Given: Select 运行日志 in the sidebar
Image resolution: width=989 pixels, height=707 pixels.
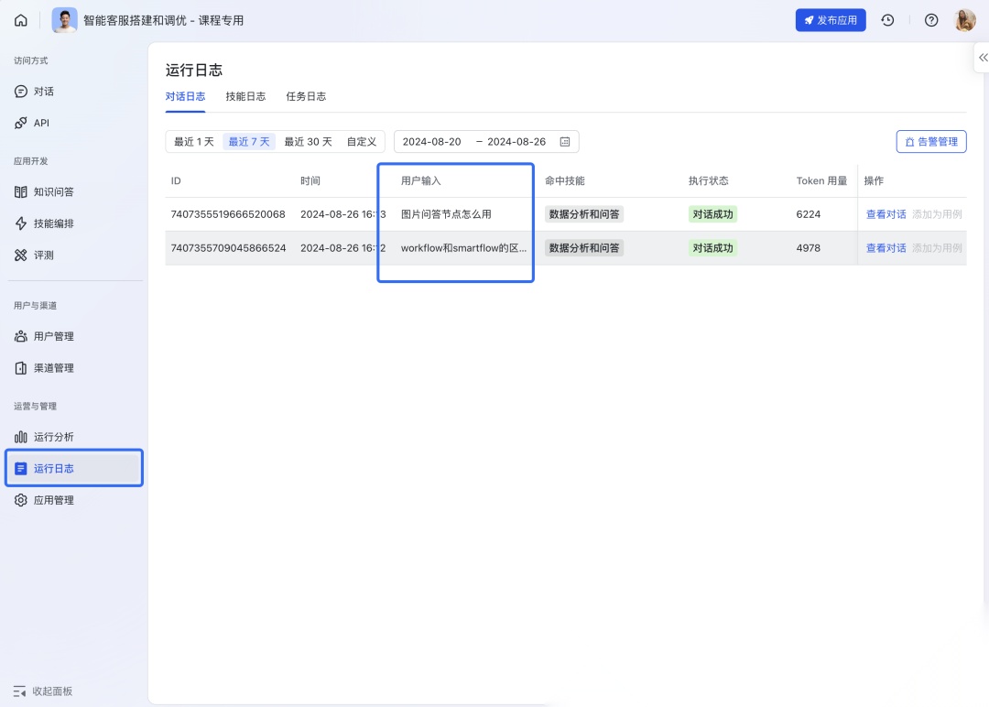Looking at the screenshot, I should [x=74, y=468].
